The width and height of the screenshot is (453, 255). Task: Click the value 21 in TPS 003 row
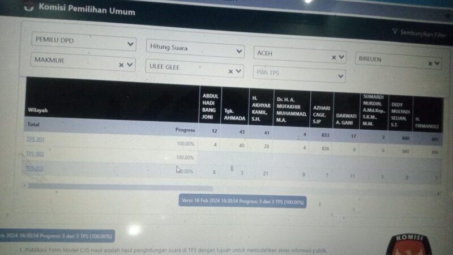(x=265, y=173)
